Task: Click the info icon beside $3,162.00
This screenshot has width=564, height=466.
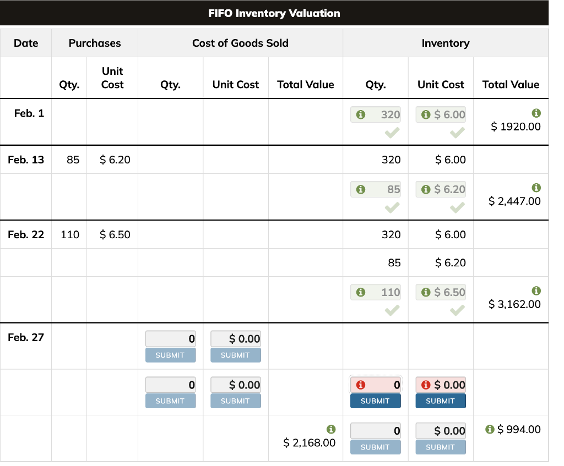Action: 536,289
